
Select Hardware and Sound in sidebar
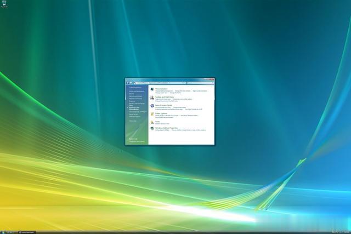[135, 99]
